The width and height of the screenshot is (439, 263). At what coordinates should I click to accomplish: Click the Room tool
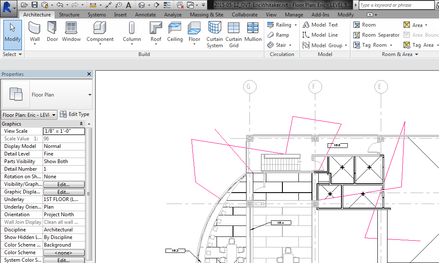pos(364,25)
